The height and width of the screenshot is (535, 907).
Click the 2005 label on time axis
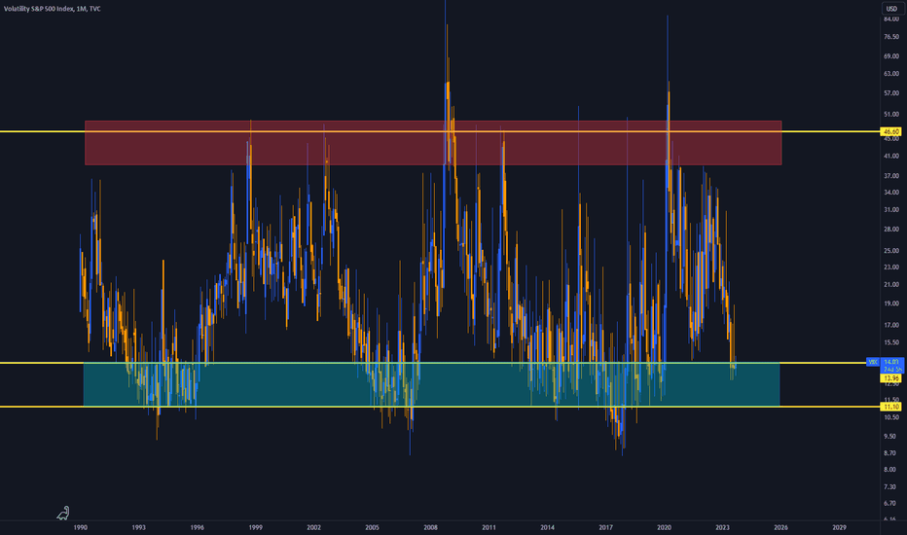[x=372, y=527]
